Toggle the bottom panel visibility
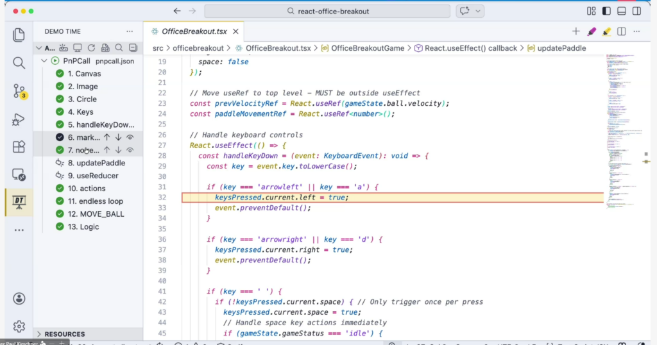Viewport: 657px width, 345px height. click(x=622, y=11)
